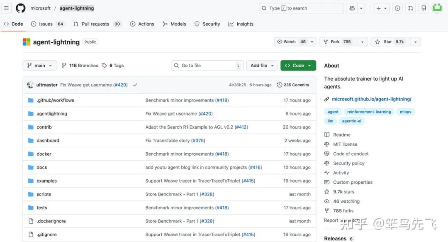Open the green Code dropdown
Screen dimensions: 448x242
pos(298,65)
